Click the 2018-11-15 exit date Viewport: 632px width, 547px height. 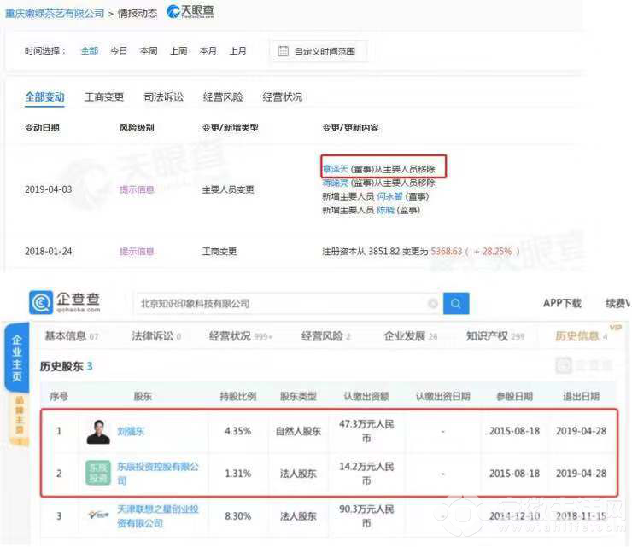pyautogui.click(x=581, y=516)
